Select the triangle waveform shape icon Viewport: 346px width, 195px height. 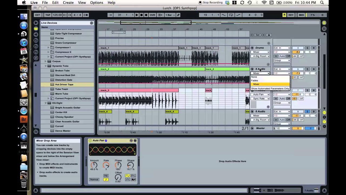coord(128,180)
